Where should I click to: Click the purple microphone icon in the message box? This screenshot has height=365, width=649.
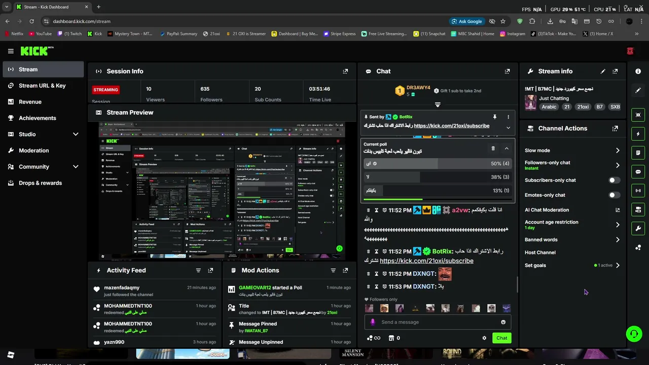[x=373, y=322]
